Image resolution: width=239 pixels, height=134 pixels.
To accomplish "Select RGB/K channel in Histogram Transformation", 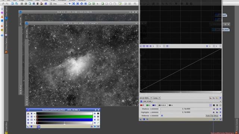I will 163,105.
